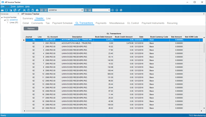The image size is (206, 117).
Task: Select invoice 22338724 in the tree
Action: (13, 20)
